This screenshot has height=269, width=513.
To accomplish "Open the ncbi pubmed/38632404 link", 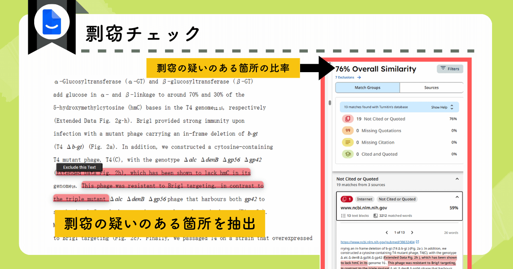I will tap(377, 242).
